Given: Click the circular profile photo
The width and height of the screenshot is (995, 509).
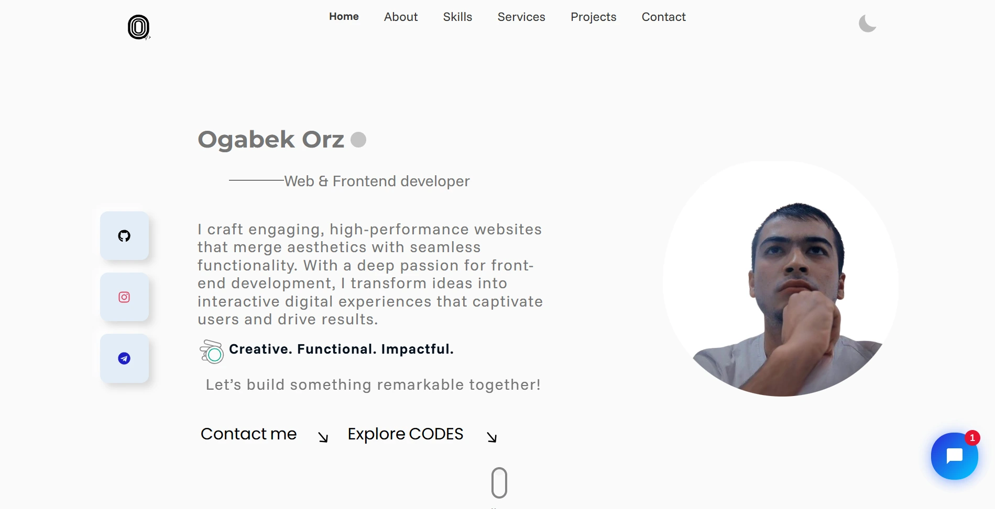Looking at the screenshot, I should (x=781, y=279).
